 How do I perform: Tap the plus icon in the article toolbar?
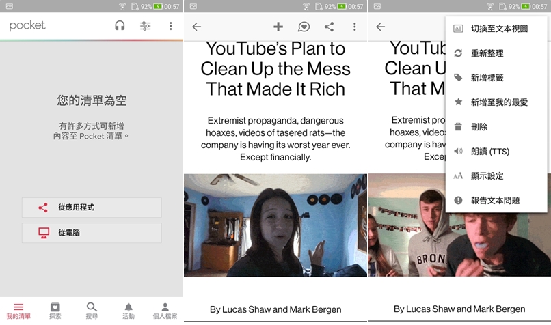[278, 27]
